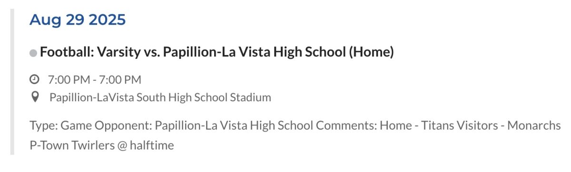The width and height of the screenshot is (571, 172).
Task: Click the word '(Home)' in the event title
Action: click(x=372, y=52)
